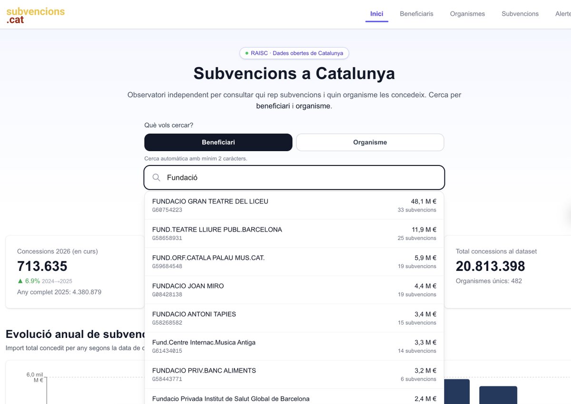Pick Fund.Centre Internac.Musica Antiga suggestion
Screen dimensions: 571x404
(x=294, y=346)
